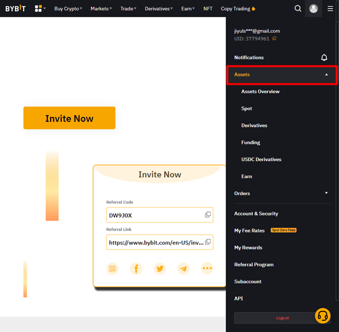Copy the UID with the copy icon
This screenshot has width=339, height=332.
(x=274, y=38)
